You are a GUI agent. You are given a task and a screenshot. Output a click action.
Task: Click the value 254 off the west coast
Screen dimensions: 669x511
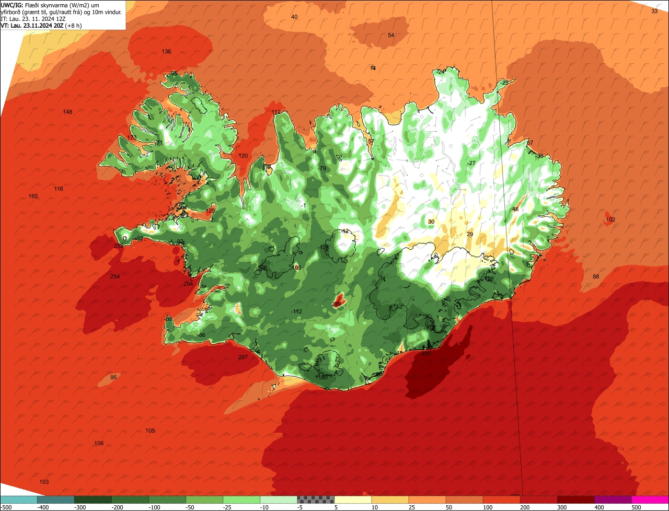pyautogui.click(x=115, y=276)
